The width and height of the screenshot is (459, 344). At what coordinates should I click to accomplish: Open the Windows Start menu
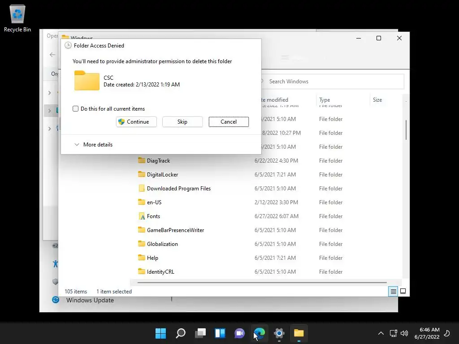[x=160, y=333]
